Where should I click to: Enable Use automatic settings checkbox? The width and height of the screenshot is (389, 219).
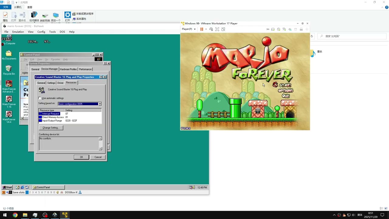pyautogui.click(x=40, y=98)
